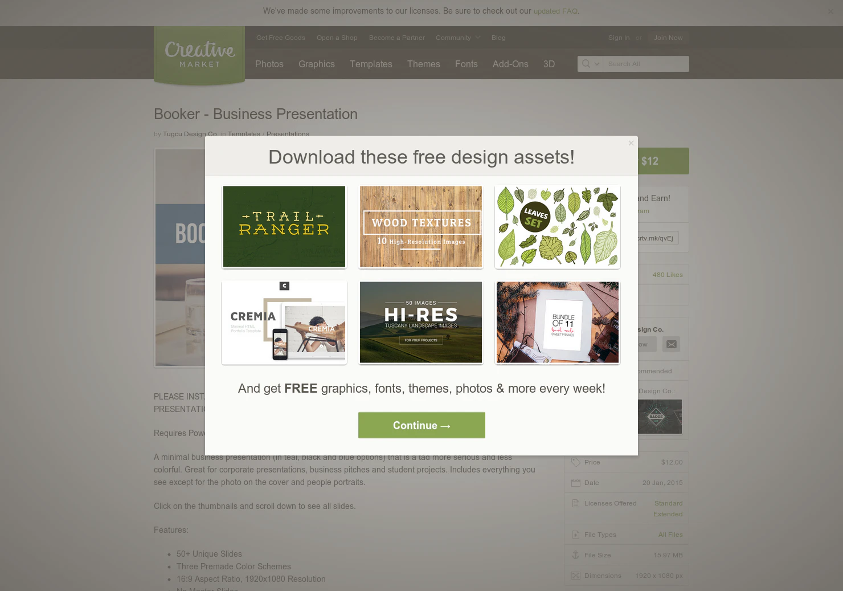The width and height of the screenshot is (843, 591).
Task: Open the updated FAQ link
Action: click(x=555, y=11)
